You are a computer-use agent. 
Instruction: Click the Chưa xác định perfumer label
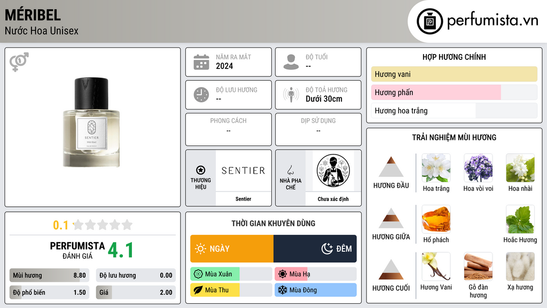333,199
